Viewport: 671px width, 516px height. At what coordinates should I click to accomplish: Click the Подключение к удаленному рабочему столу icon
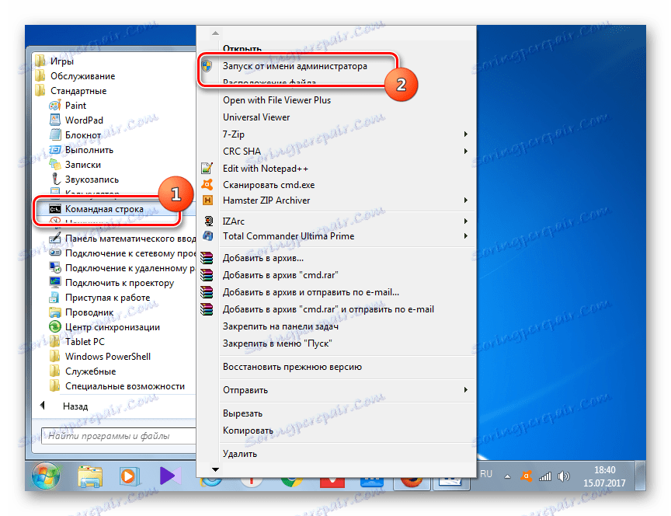pyautogui.click(x=55, y=267)
